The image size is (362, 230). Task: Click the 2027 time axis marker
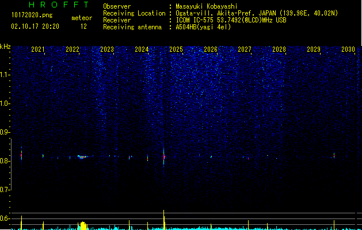(x=244, y=49)
